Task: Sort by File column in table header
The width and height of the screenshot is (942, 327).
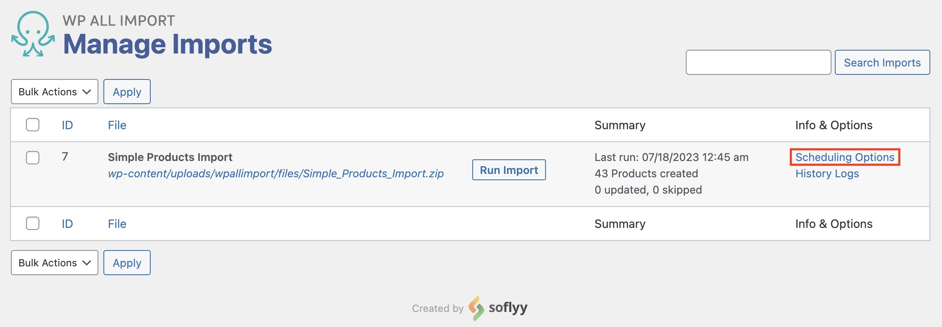Action: 117,125
